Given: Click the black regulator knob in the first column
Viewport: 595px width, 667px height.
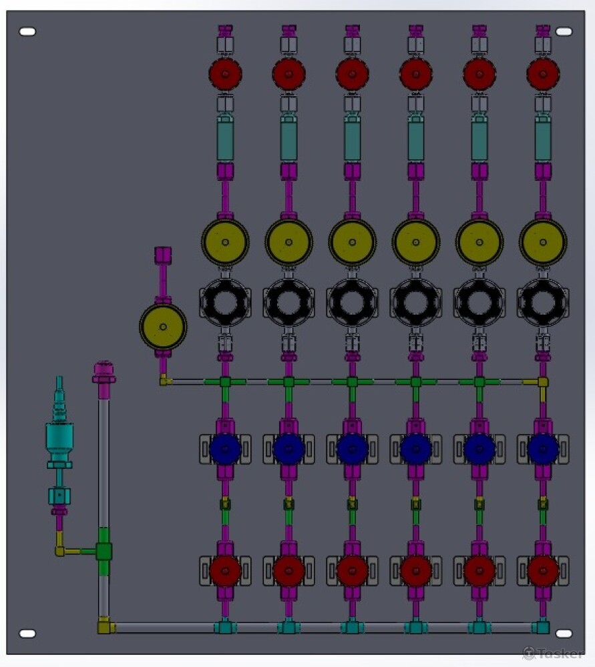Looking at the screenshot, I should tap(225, 302).
